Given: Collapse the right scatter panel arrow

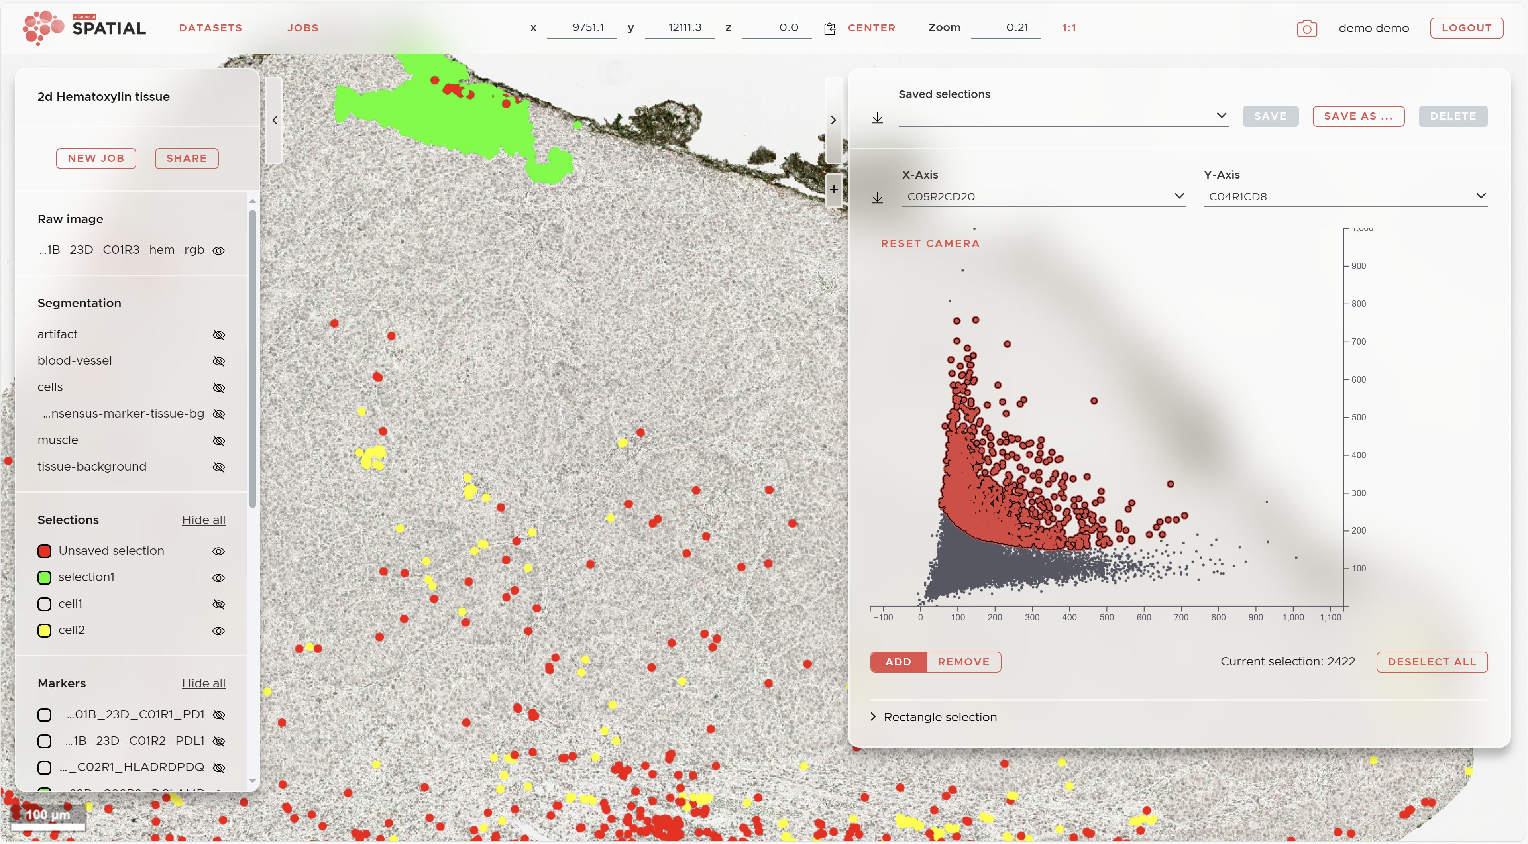Looking at the screenshot, I should pos(833,120).
